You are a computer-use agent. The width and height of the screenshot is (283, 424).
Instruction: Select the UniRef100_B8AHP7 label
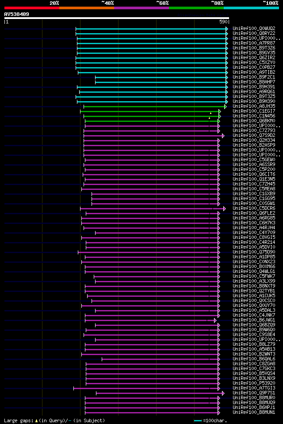(254, 82)
